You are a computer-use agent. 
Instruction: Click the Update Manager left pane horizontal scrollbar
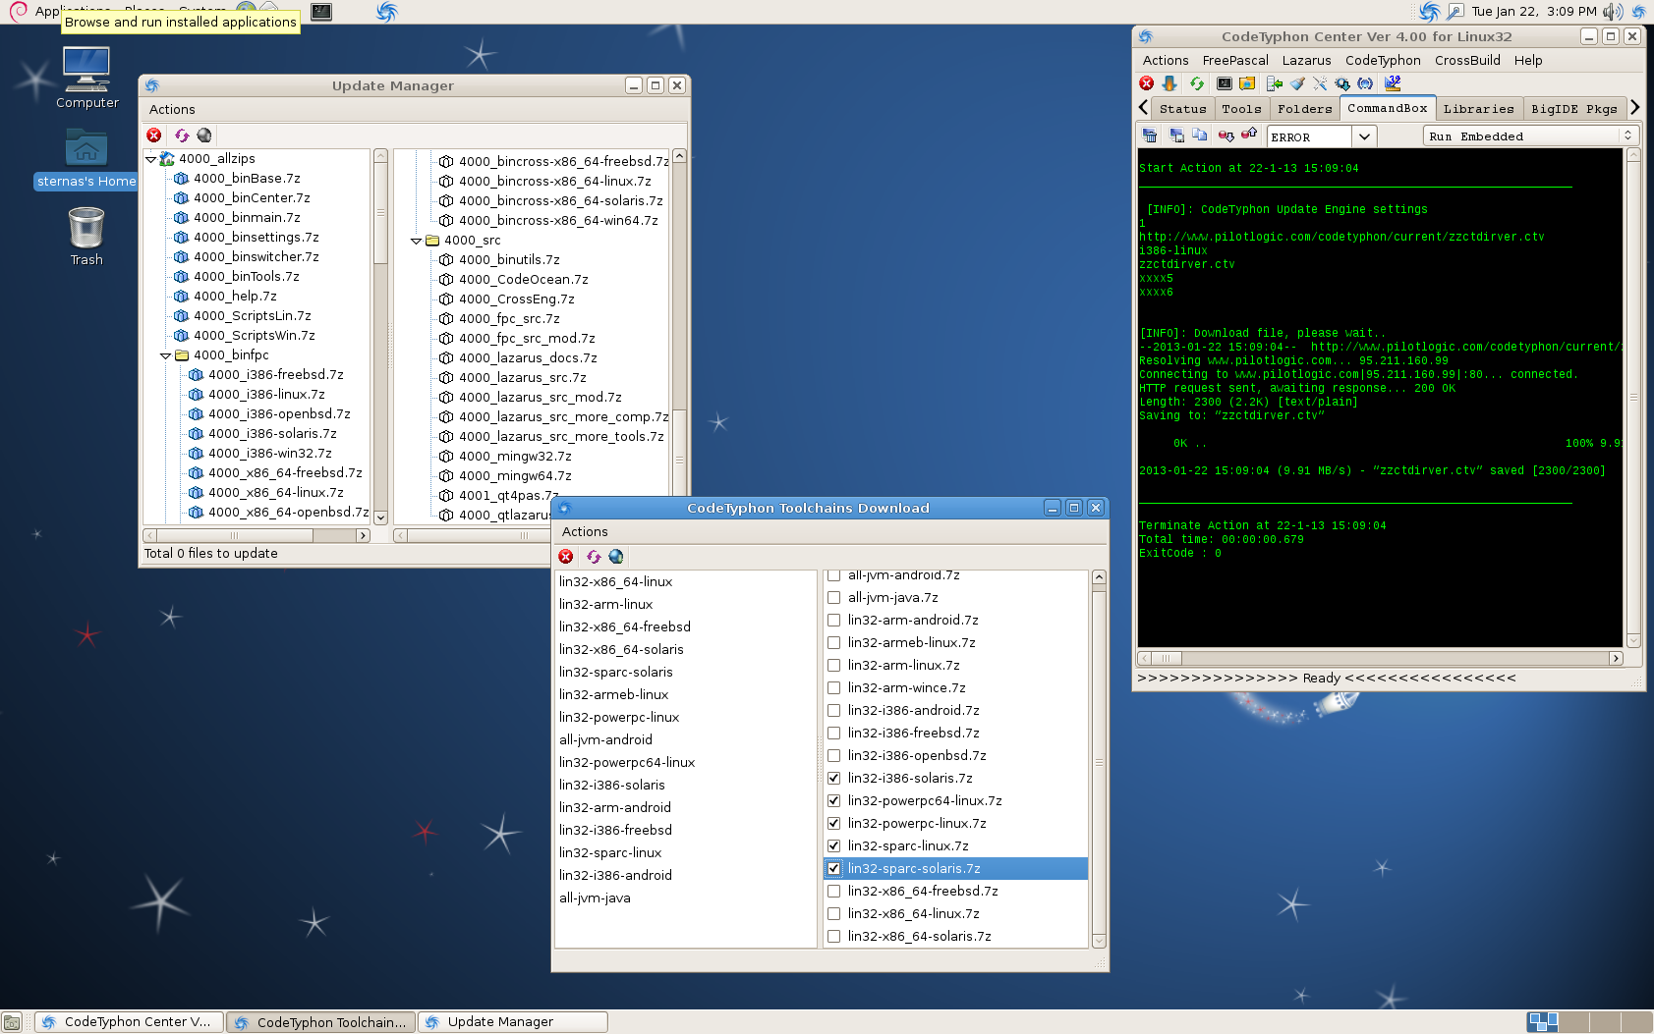257,535
